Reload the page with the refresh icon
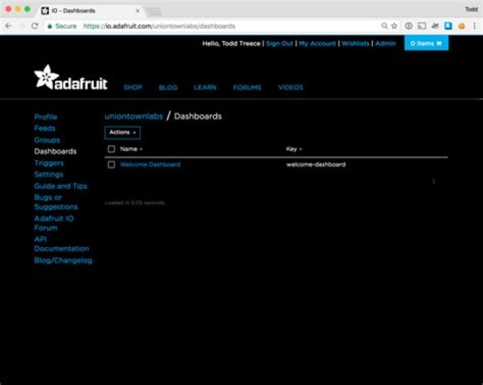The image size is (483, 385). click(34, 26)
